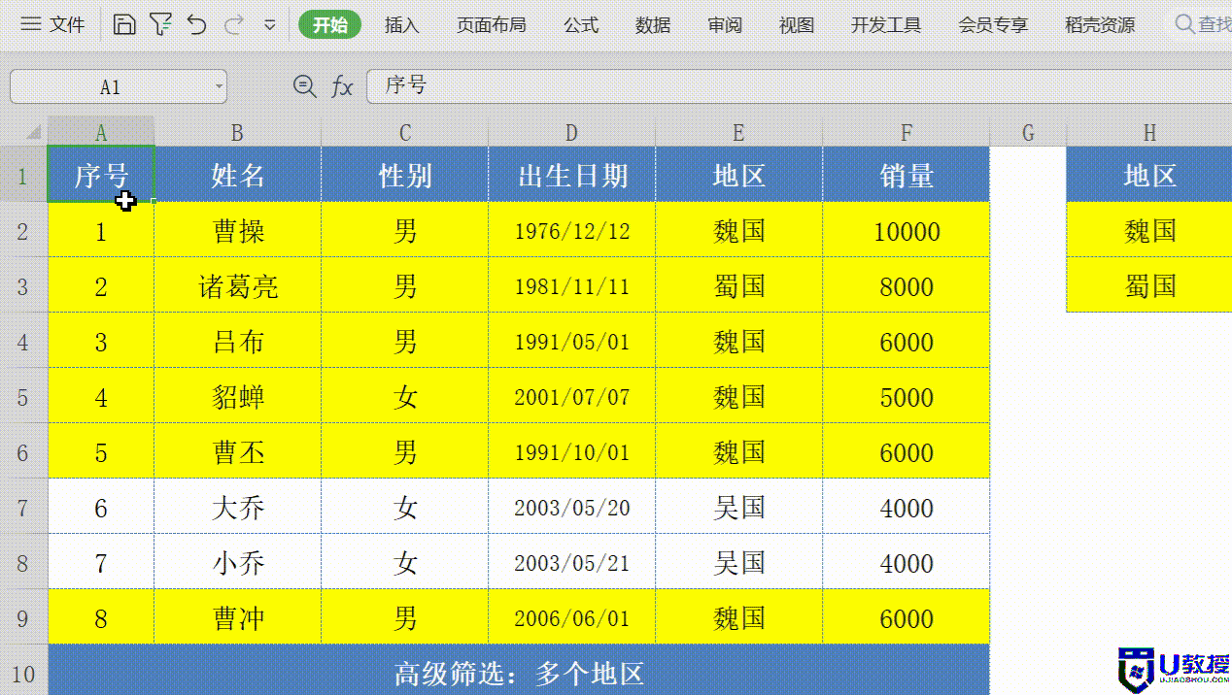Switch to the 数据 ribbon tab
This screenshot has height=695, width=1232.
tap(653, 25)
